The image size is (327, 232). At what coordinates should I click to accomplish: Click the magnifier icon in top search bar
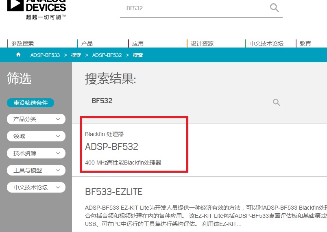(274, 8)
